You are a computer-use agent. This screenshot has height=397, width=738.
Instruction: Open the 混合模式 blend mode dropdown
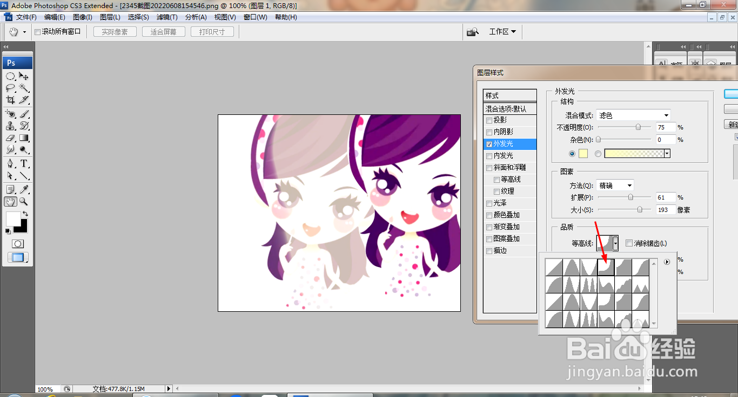click(633, 115)
